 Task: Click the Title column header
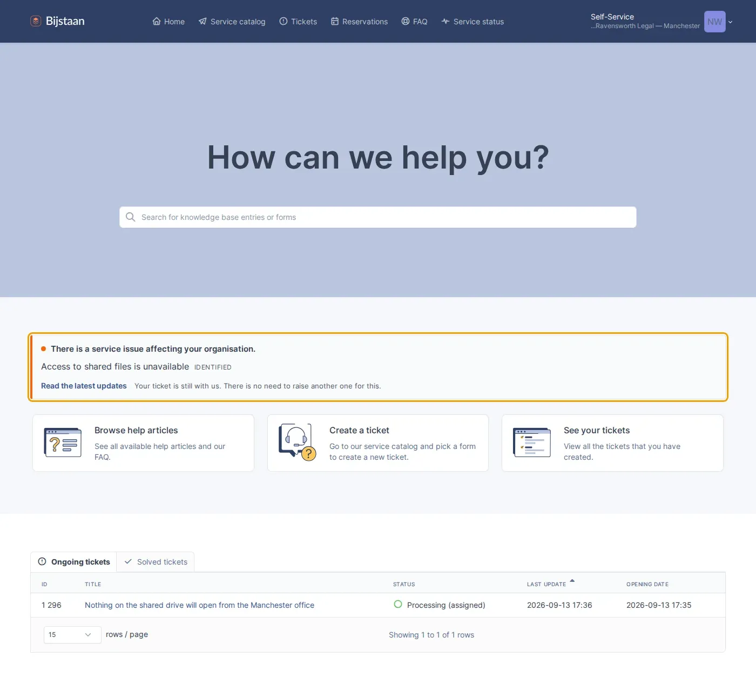pyautogui.click(x=93, y=584)
